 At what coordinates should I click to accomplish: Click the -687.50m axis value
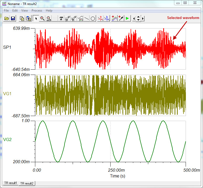[x=21, y=116]
